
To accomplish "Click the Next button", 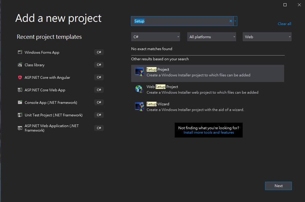I will [x=278, y=186].
